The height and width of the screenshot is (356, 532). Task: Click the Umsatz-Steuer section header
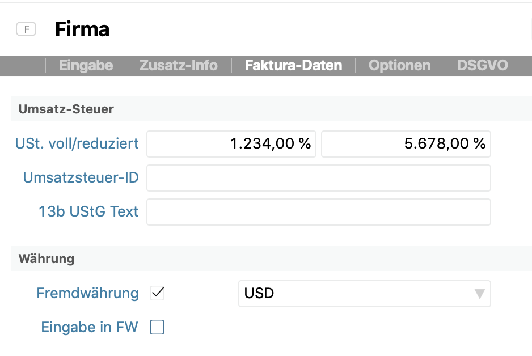click(66, 109)
